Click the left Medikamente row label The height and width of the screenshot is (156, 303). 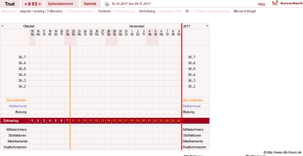17,141
